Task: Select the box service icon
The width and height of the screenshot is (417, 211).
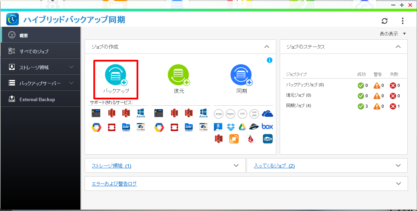Action: coord(267,126)
